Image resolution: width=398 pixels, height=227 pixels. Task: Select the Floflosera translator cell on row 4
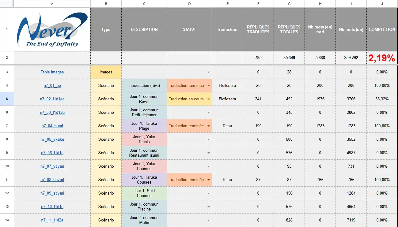point(227,85)
